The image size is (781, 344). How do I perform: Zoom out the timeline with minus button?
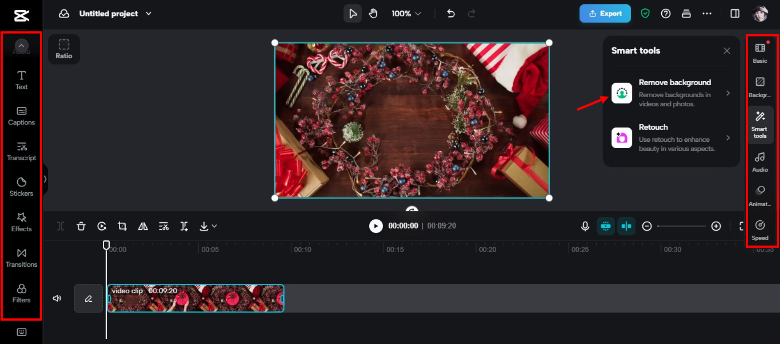[647, 226]
